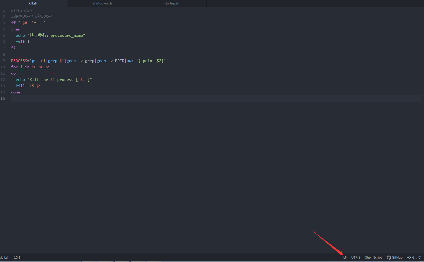Click line number 9 in the gutter
Image resolution: width=424 pixels, height=262 pixels.
[4, 61]
